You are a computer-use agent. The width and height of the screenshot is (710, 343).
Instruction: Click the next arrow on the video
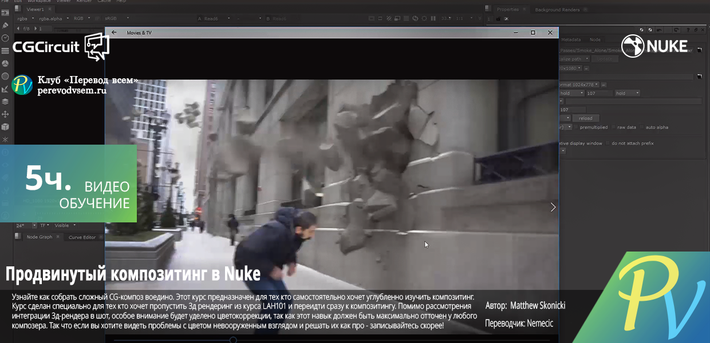(553, 207)
